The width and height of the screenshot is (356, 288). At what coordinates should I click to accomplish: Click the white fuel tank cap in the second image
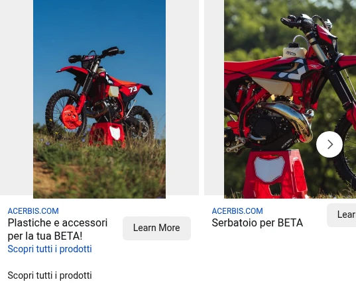coord(295,50)
